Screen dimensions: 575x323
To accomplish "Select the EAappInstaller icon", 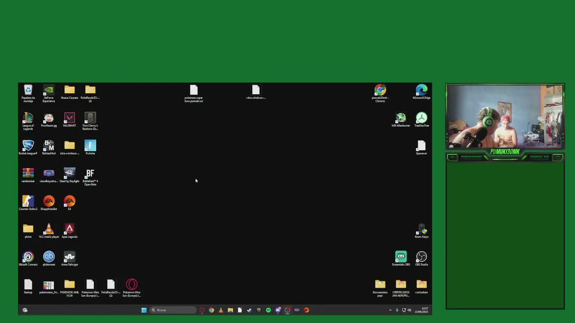I will click(49, 203).
